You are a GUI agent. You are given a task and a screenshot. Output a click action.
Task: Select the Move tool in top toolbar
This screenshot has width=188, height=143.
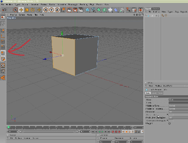21,10
